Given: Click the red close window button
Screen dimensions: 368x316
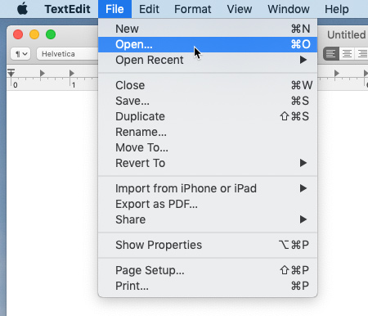Looking at the screenshot, I should click(18, 34).
